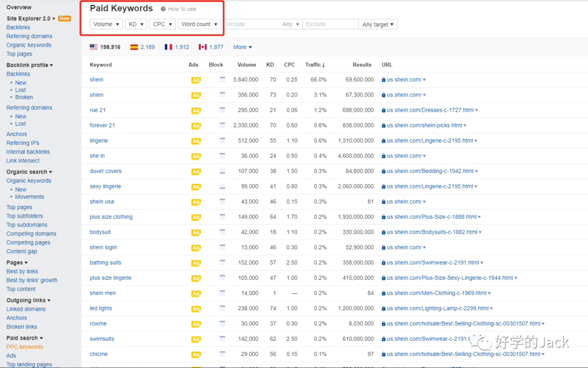Viewport: 588px width, 368px height.
Task: Expand the URL dropdown arrow for Lighting-Lamp-c-2299.html
Action: click(x=492, y=309)
